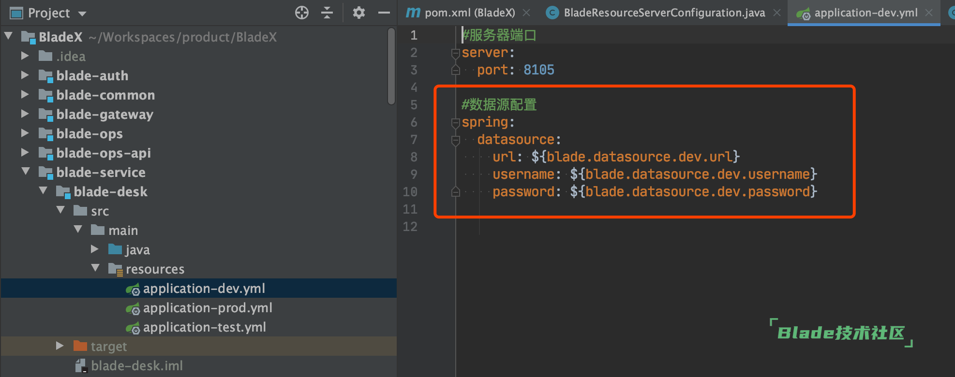Select the target folder row

pos(198,346)
